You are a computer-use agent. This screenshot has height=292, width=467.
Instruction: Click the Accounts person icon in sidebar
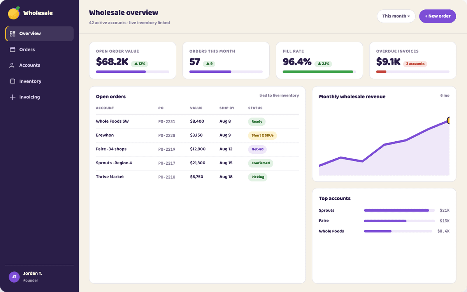(x=12, y=65)
